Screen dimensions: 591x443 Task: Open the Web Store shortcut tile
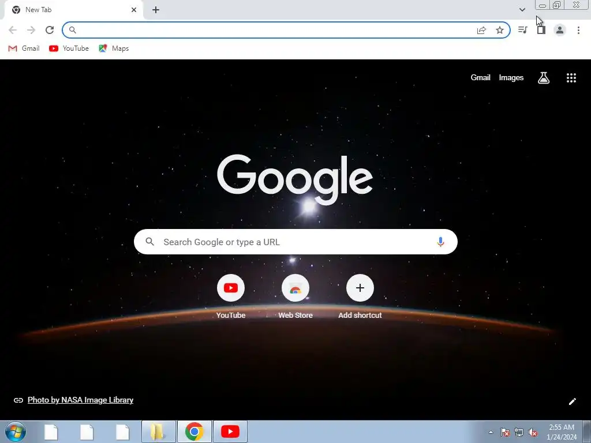(295, 297)
